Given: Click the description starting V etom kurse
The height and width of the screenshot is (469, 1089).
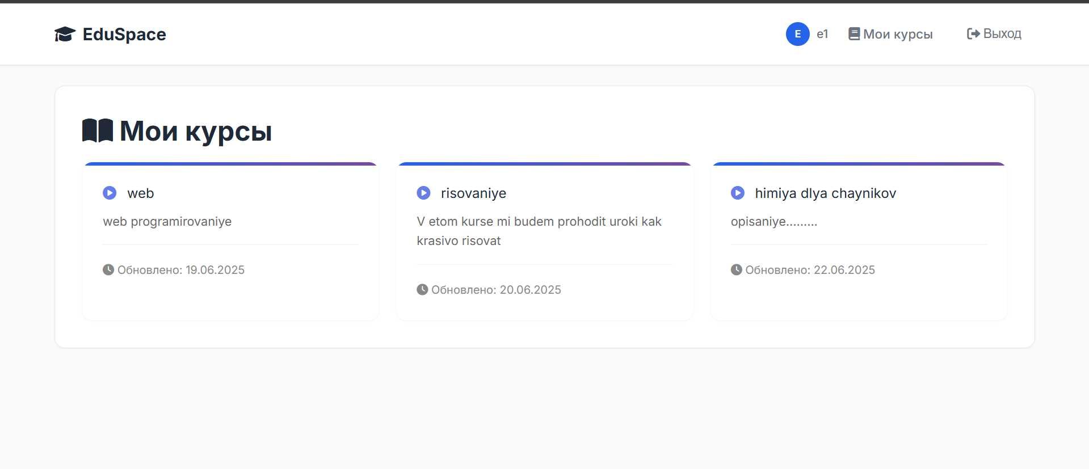Looking at the screenshot, I should (539, 231).
